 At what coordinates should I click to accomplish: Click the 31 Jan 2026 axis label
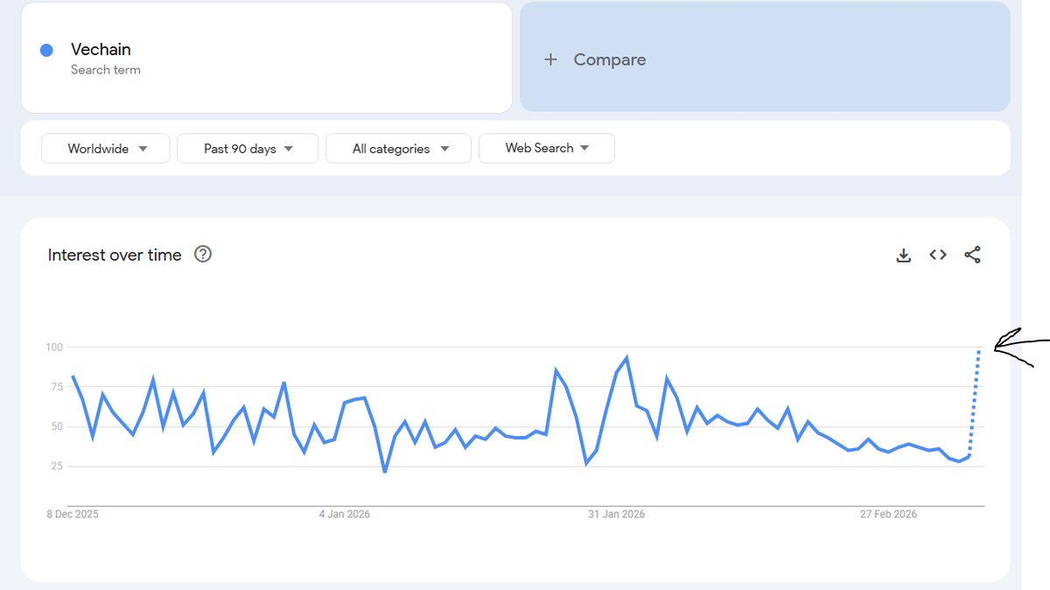point(616,514)
